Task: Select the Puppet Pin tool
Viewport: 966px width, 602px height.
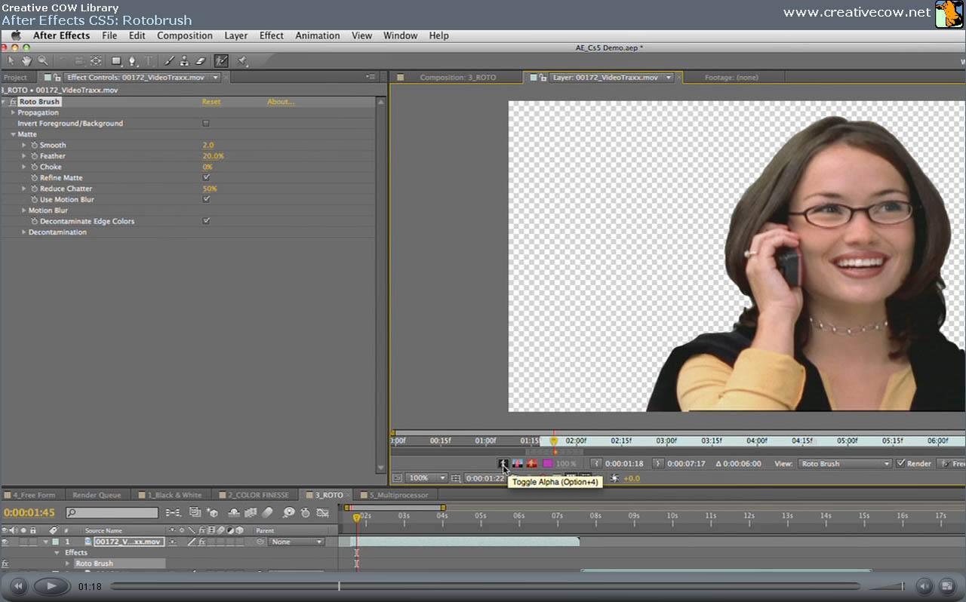Action: coord(242,60)
